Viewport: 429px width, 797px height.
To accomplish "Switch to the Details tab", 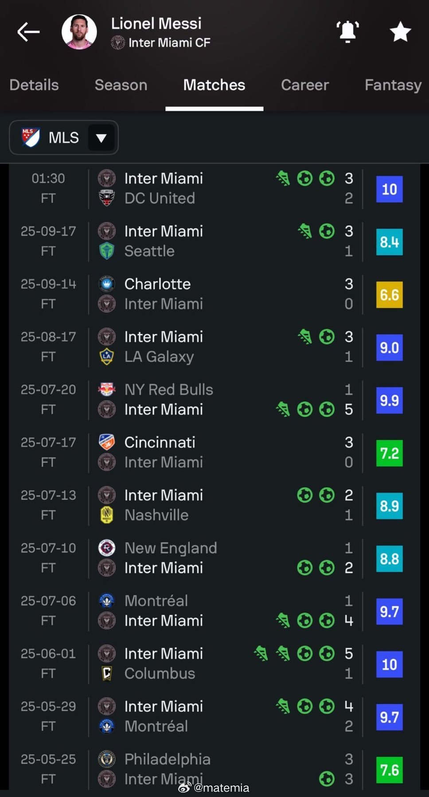I will pos(34,85).
